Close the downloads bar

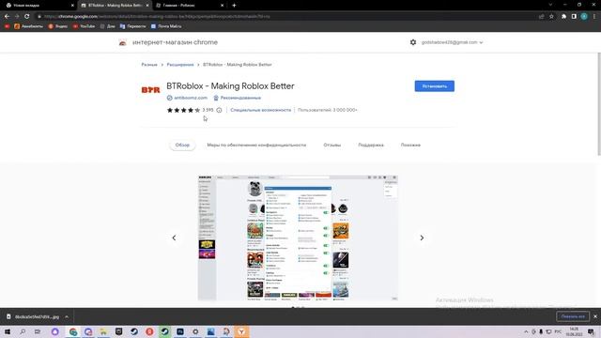pyautogui.click(x=595, y=316)
